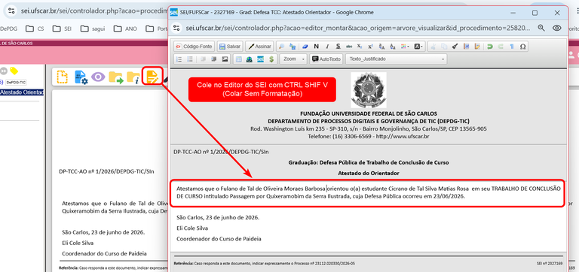
Task: Open site settings icon in main window address bar
Action: pos(11,11)
